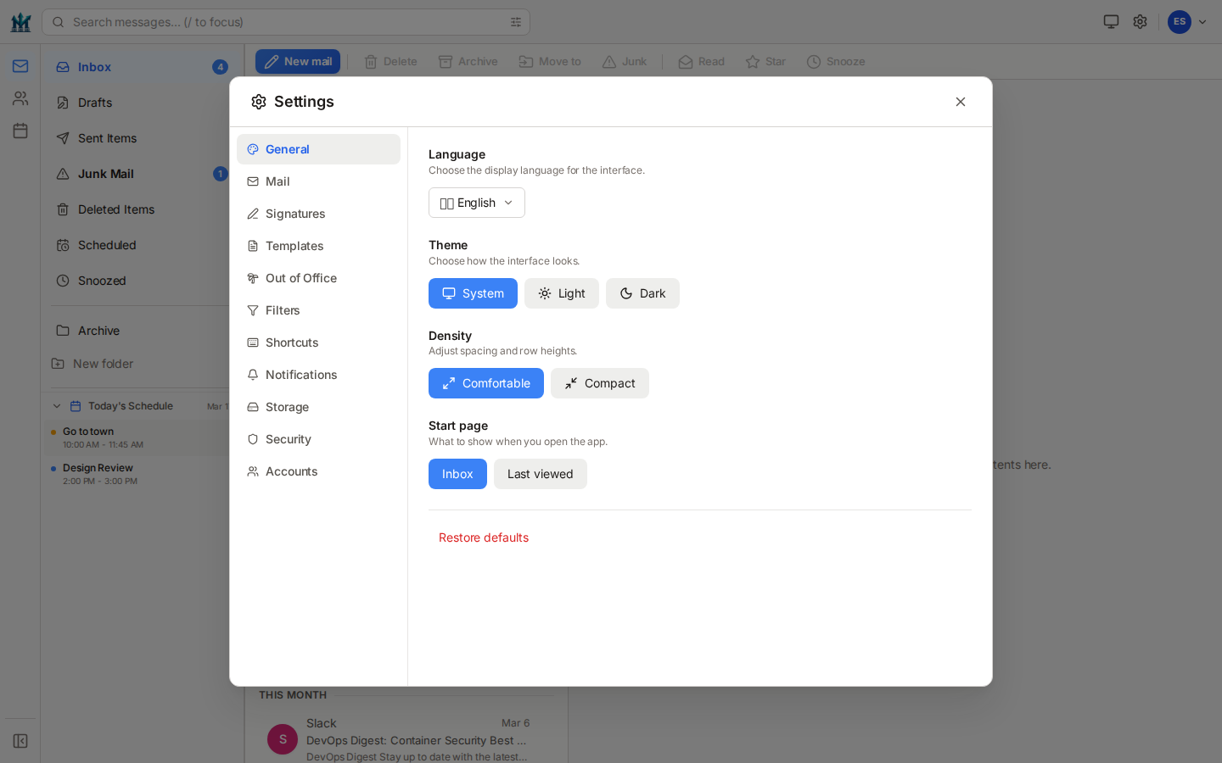Open the Security settings section

pos(288,439)
